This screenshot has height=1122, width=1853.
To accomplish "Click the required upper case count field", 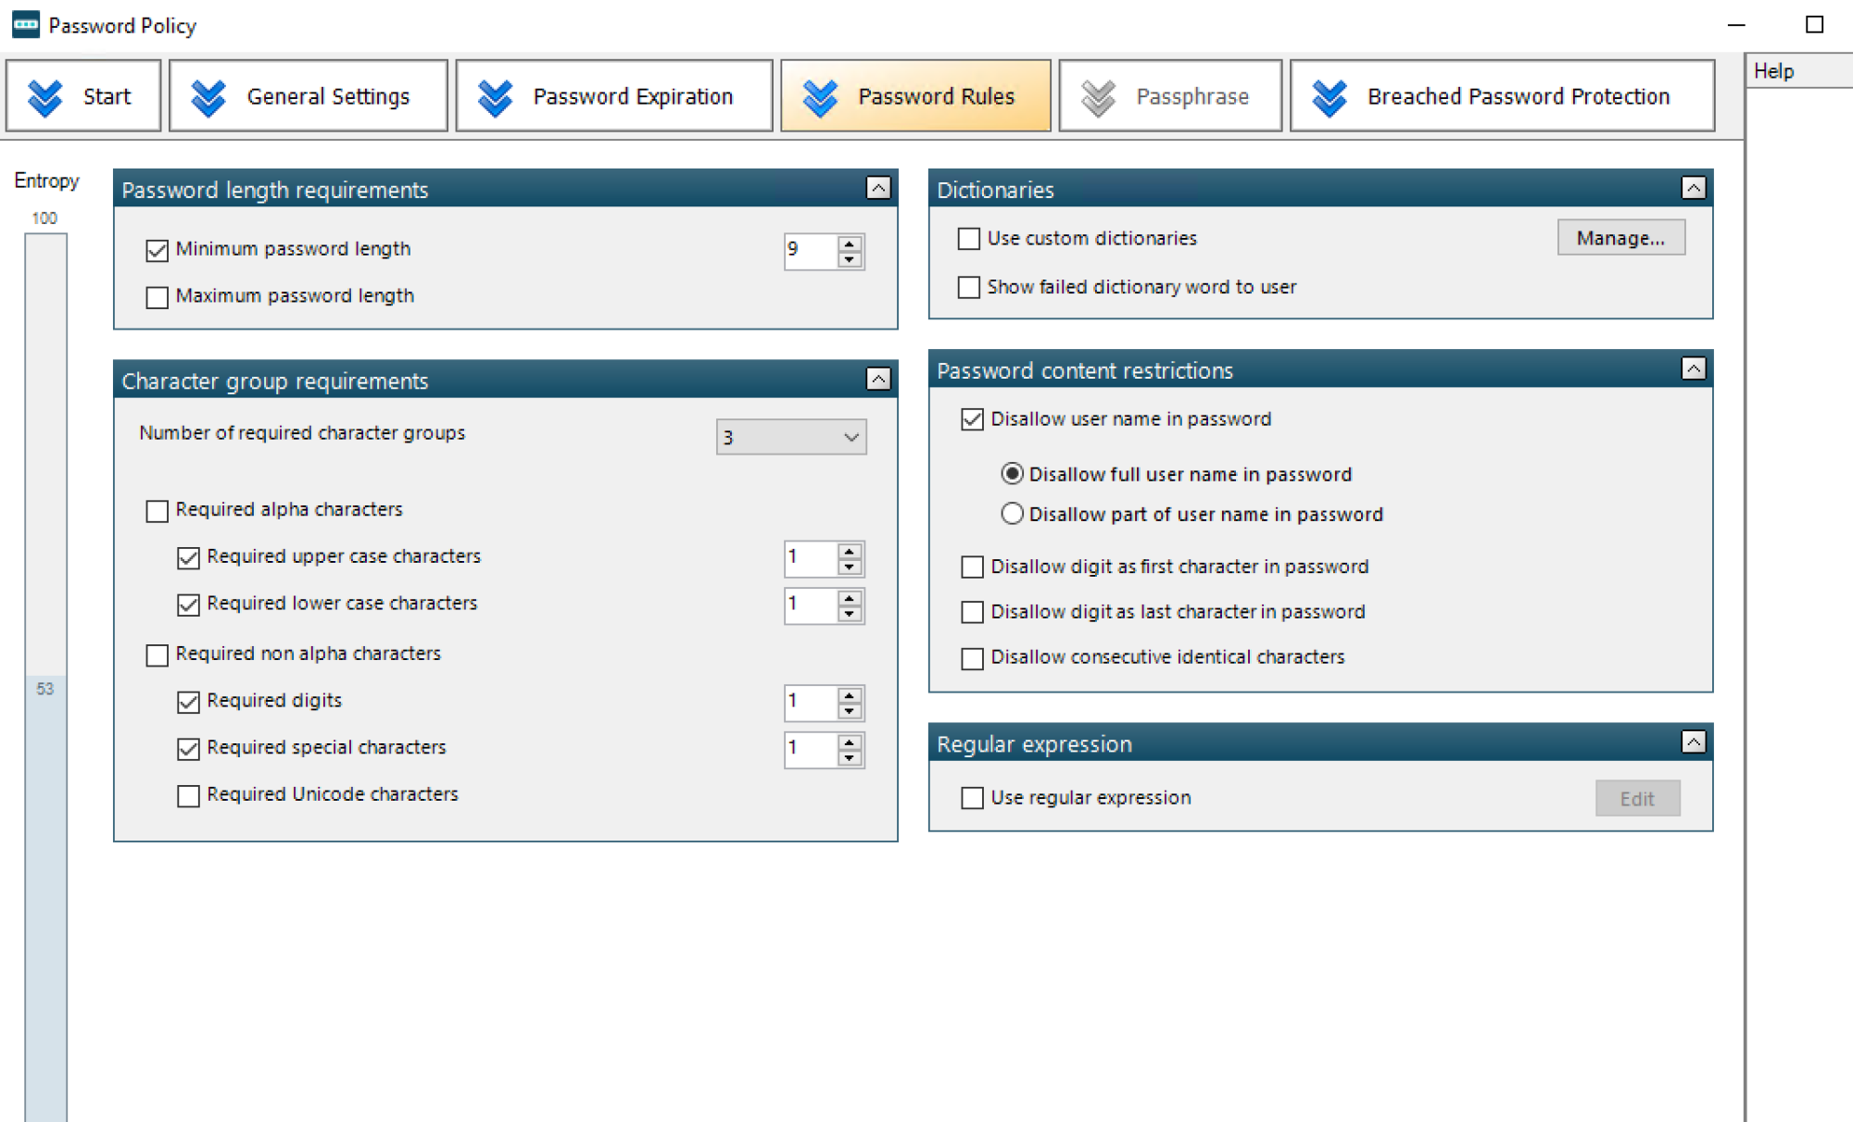I will [x=809, y=557].
